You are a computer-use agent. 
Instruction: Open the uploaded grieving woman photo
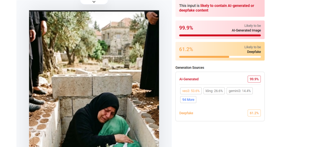94,79
